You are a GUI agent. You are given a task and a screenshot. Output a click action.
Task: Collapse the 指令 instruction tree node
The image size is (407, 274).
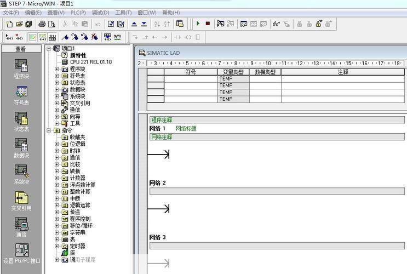(49, 130)
